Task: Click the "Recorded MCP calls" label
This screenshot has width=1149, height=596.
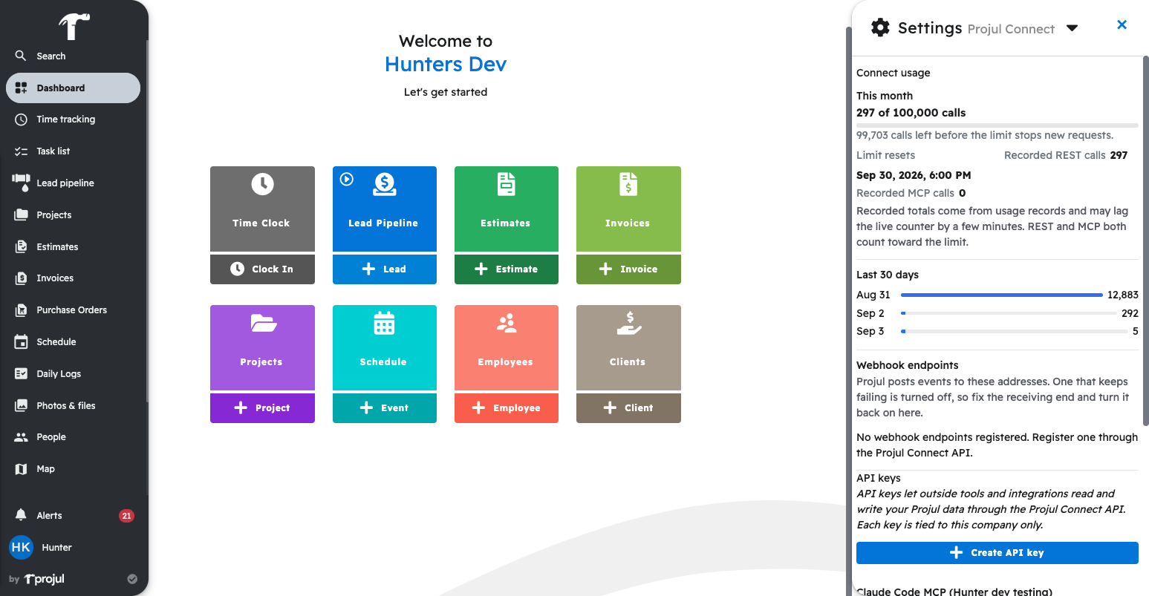Action: point(905,193)
